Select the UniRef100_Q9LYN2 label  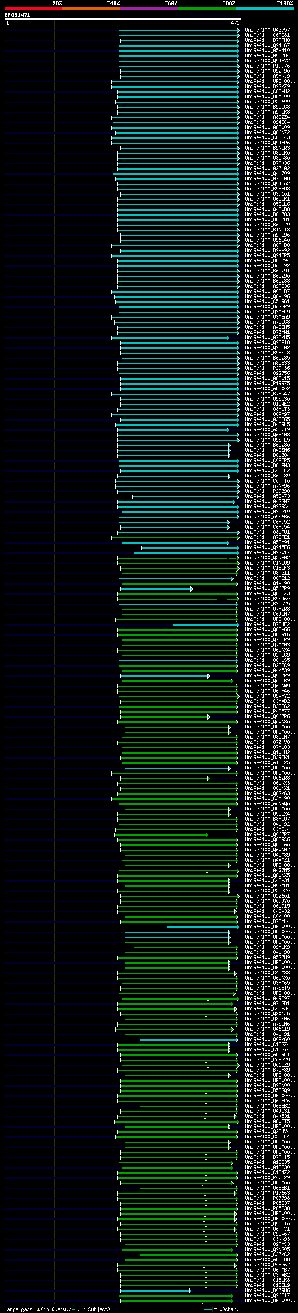pyautogui.click(x=267, y=347)
